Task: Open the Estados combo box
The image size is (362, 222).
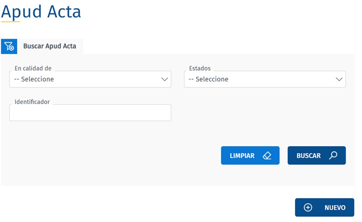Action: click(x=264, y=79)
